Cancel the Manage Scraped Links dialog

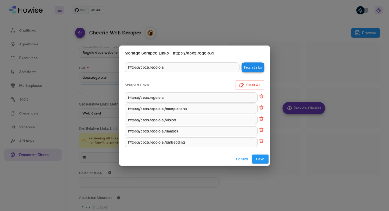point(242,159)
